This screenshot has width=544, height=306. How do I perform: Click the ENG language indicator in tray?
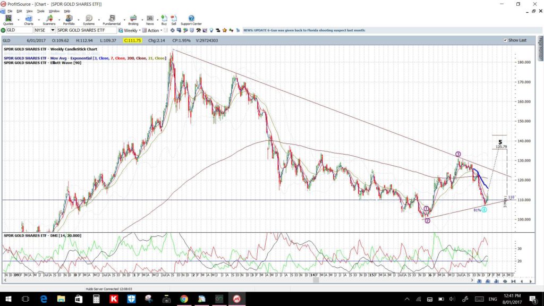(492, 299)
